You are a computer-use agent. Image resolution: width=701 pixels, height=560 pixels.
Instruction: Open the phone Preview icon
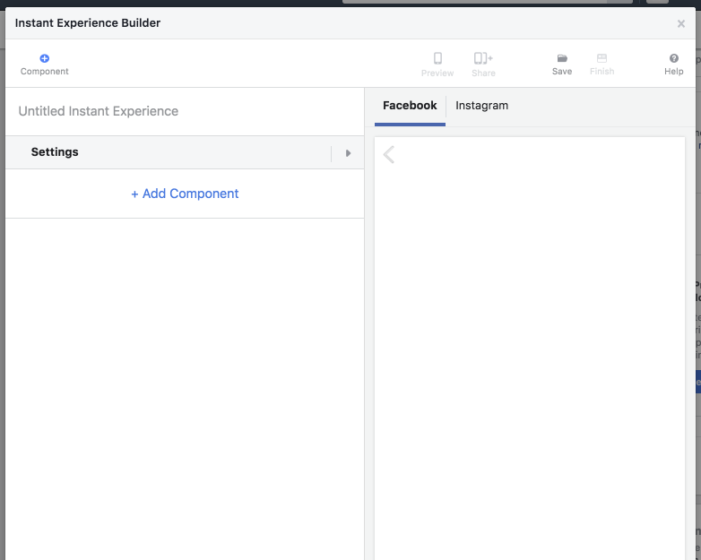pos(437,58)
